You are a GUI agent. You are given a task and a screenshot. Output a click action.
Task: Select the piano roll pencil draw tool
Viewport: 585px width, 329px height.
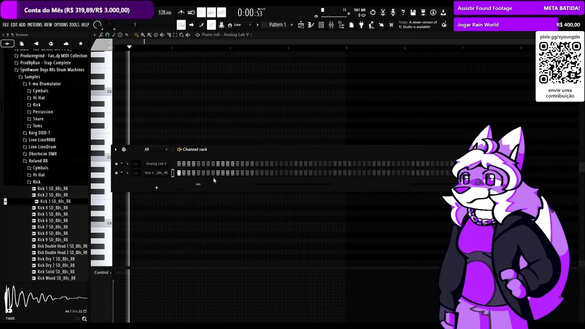[137, 35]
